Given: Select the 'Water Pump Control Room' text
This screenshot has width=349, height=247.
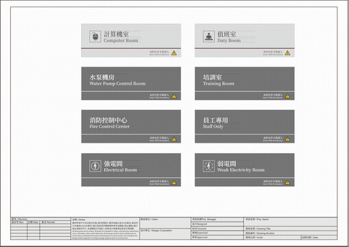Looking at the screenshot, I should (x=117, y=84).
